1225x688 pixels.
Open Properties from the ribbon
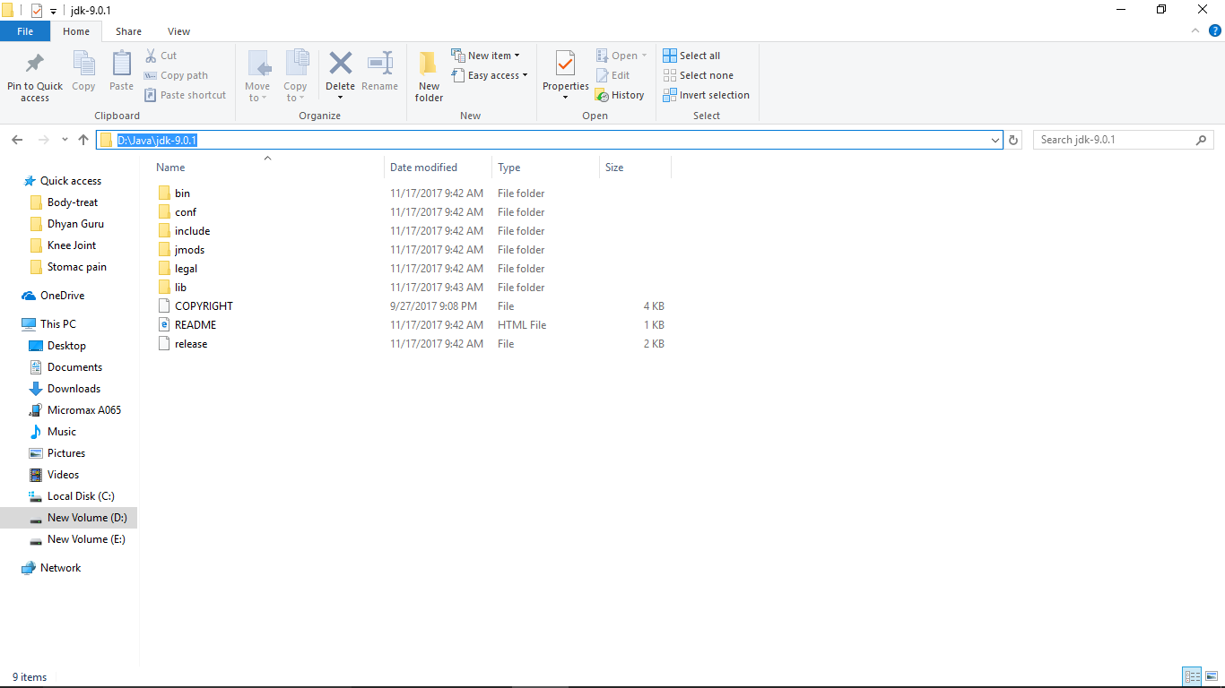(x=565, y=67)
